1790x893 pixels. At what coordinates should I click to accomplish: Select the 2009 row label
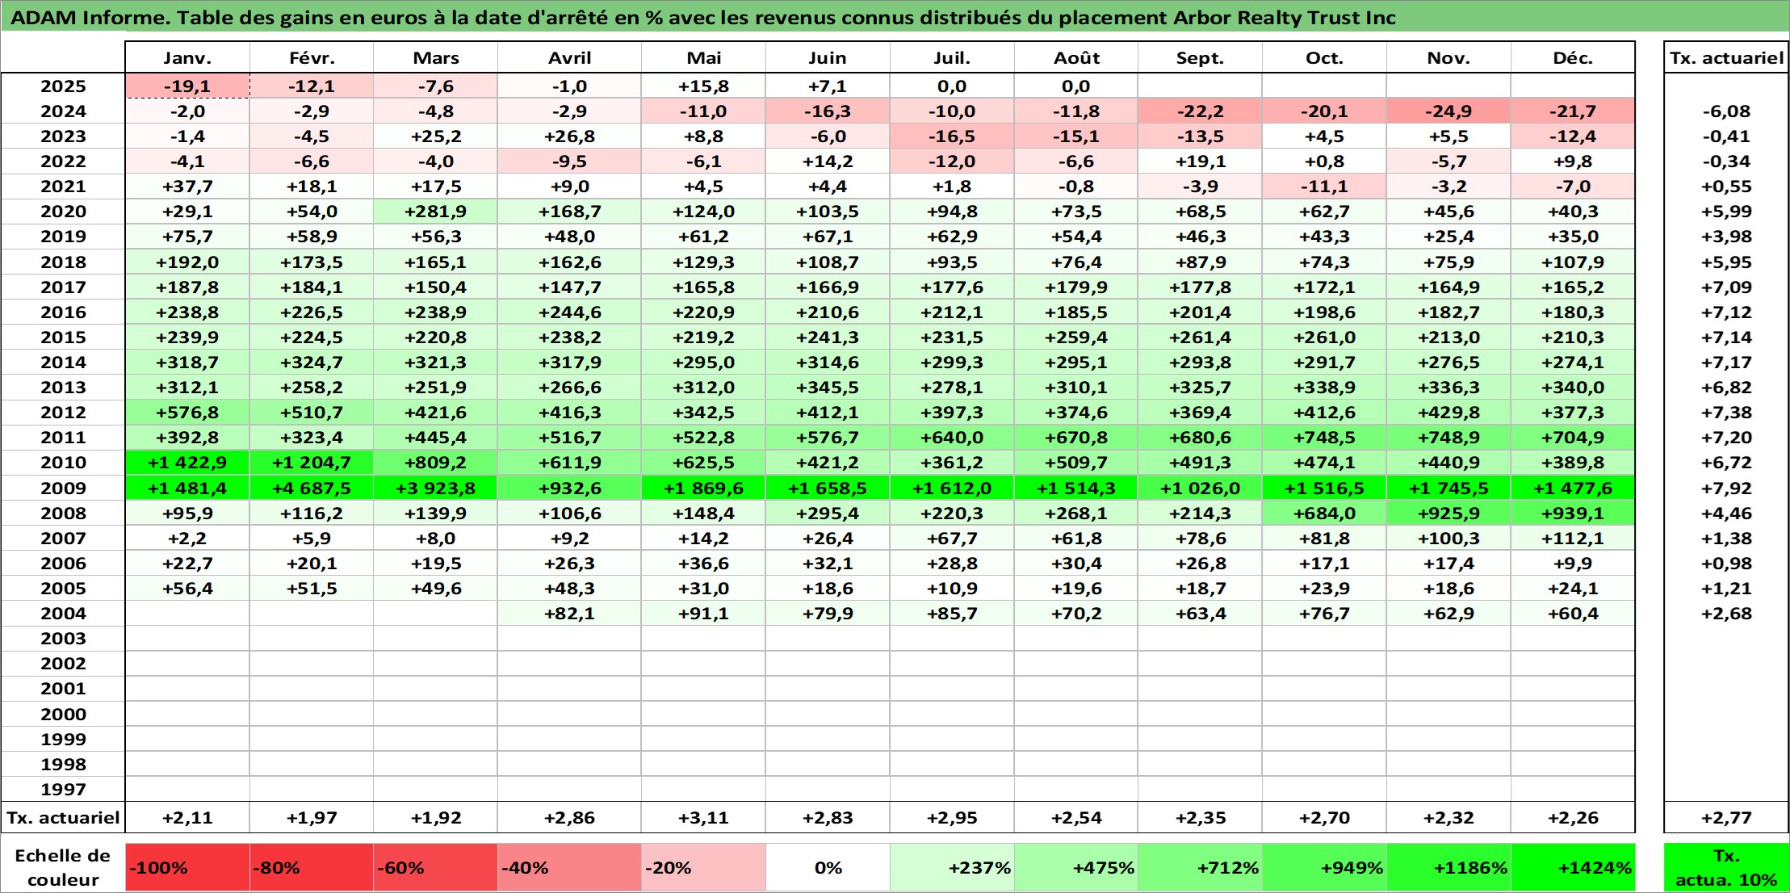click(x=63, y=488)
